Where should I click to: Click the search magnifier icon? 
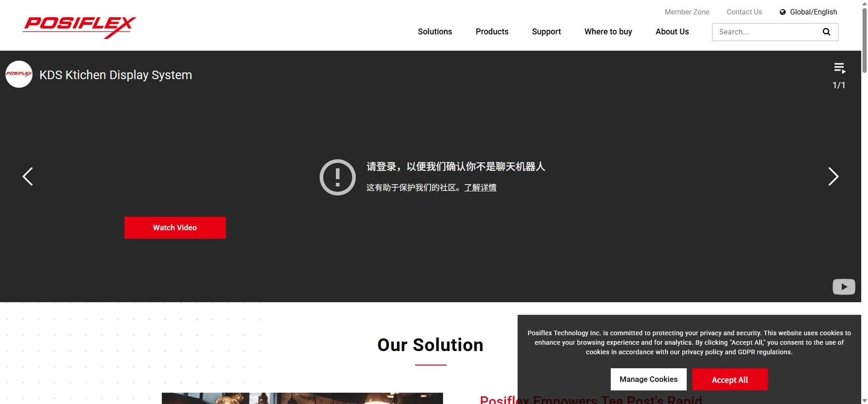826,32
